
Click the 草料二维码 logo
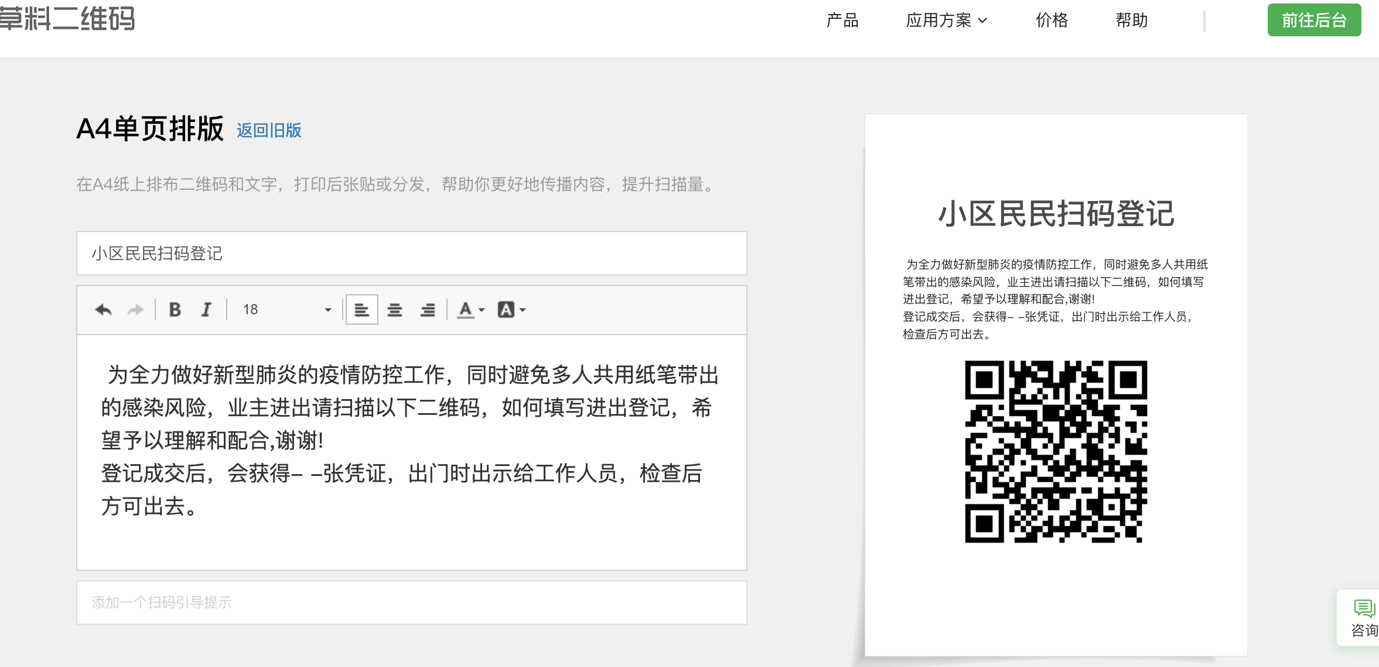[67, 18]
